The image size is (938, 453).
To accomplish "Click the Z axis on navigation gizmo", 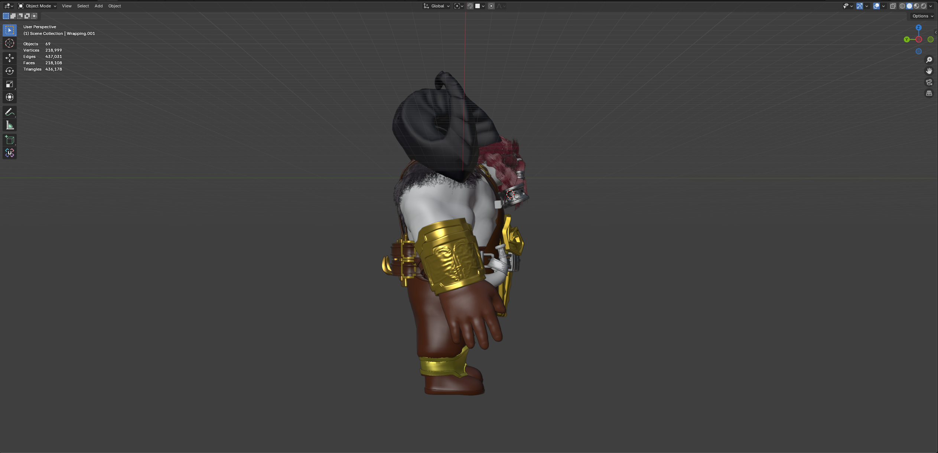I will 918,27.
